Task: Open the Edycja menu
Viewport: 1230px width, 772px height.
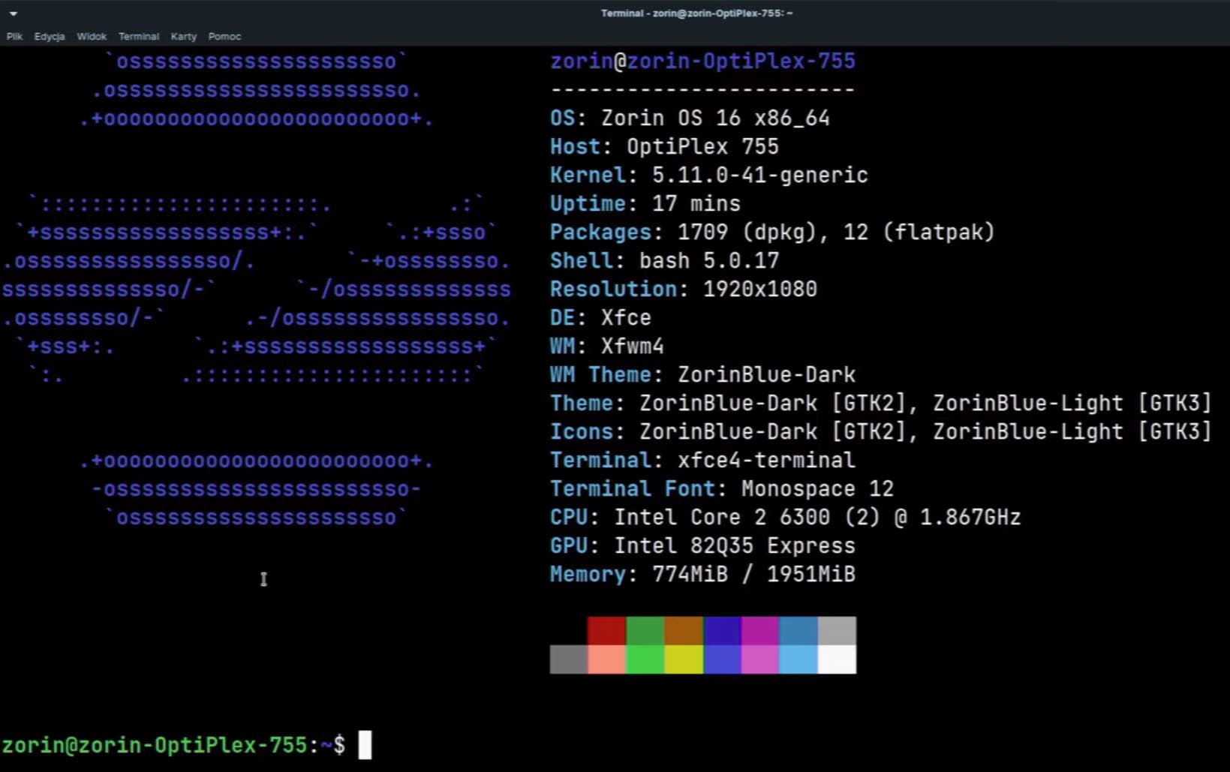Action: (50, 36)
